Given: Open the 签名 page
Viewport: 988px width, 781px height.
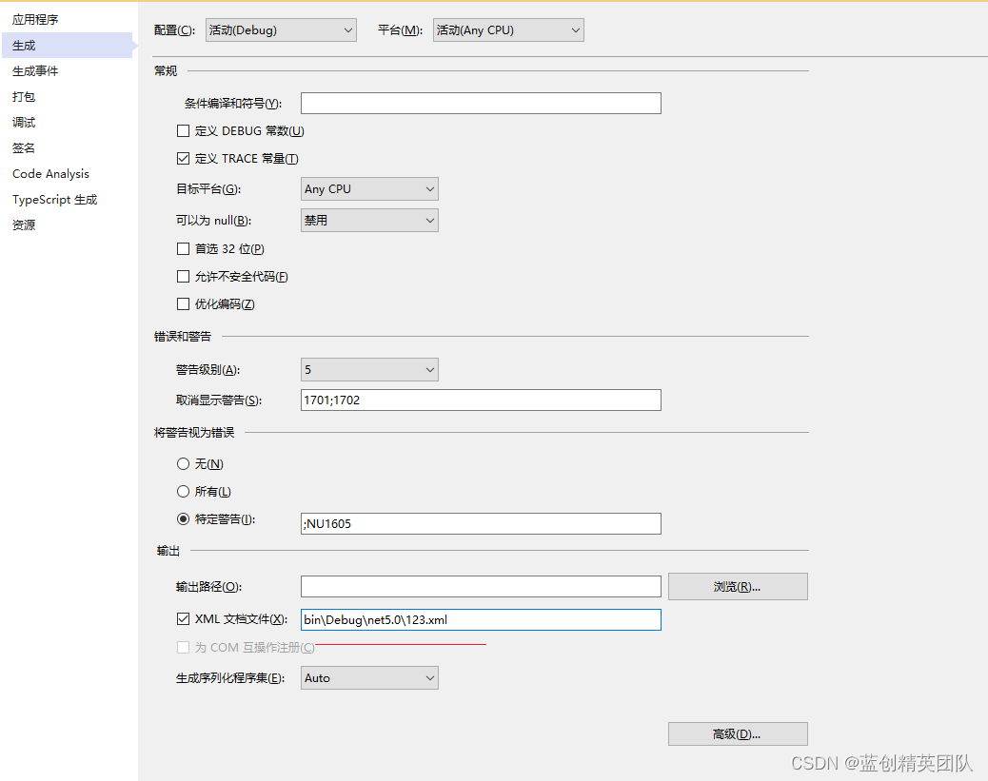Looking at the screenshot, I should coord(24,148).
